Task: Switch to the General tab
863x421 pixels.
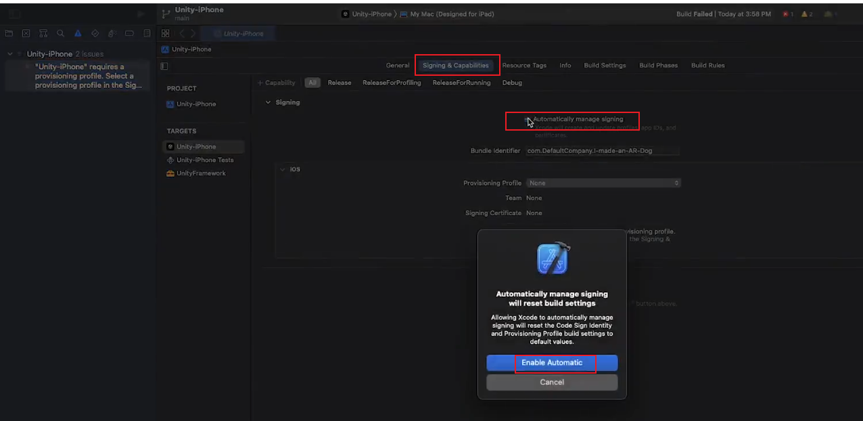Action: tap(398, 66)
